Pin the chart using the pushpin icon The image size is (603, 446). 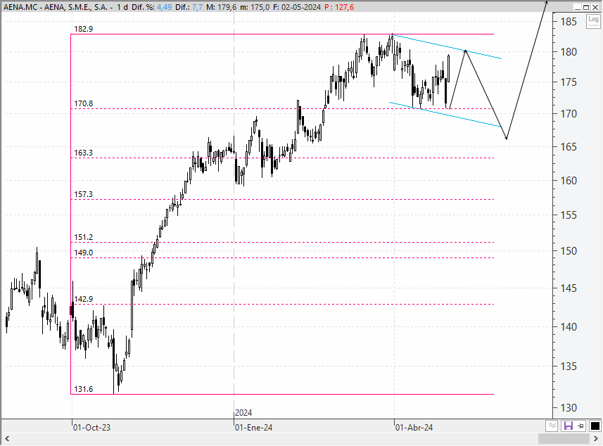coord(580,426)
